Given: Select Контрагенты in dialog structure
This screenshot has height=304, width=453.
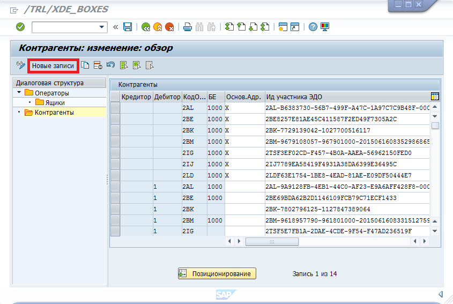Looking at the screenshot, I should (54, 112).
